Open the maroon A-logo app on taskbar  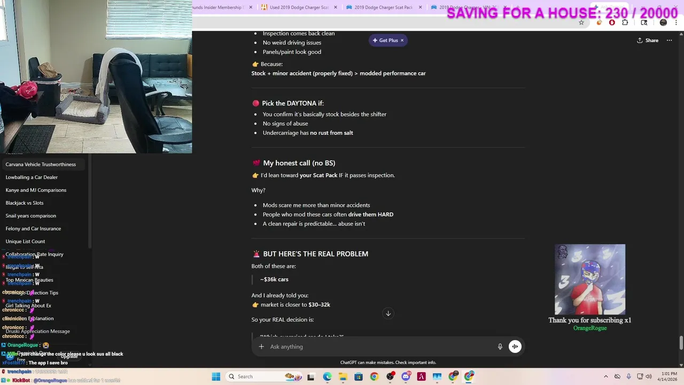coord(422,376)
